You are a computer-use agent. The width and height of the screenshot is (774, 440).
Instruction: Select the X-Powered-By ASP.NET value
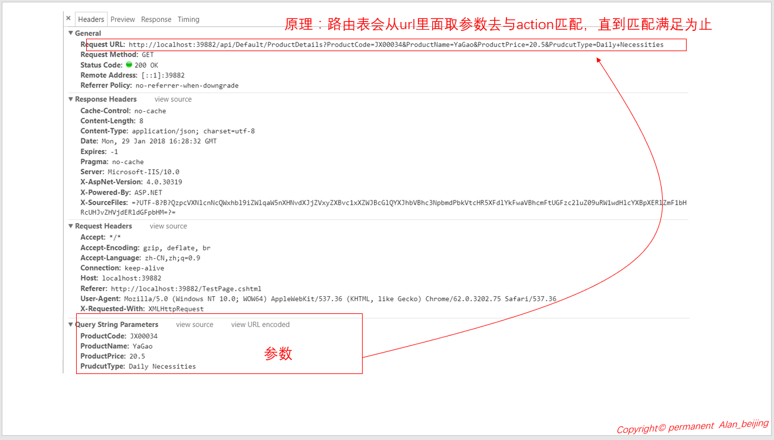[148, 193]
